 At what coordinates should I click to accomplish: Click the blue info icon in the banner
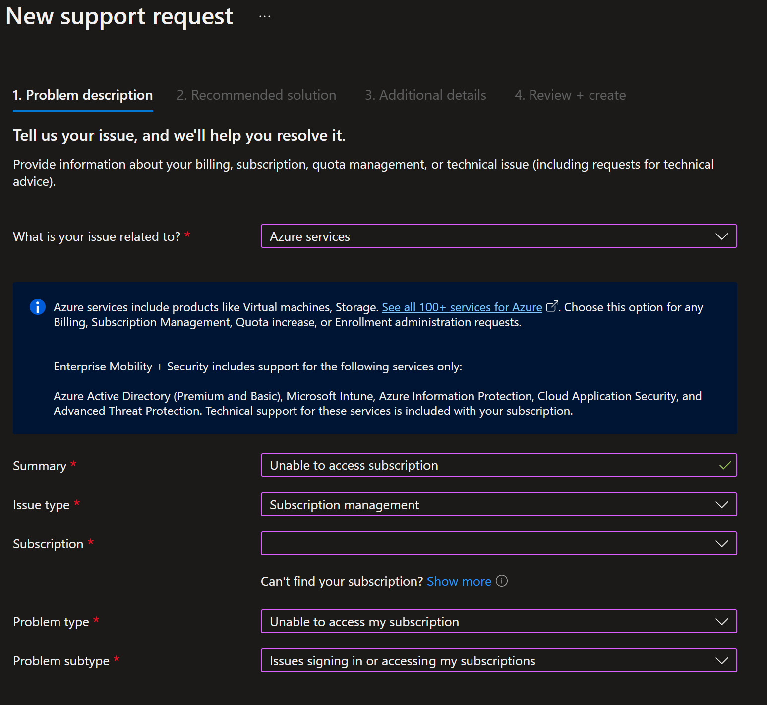pyautogui.click(x=38, y=307)
